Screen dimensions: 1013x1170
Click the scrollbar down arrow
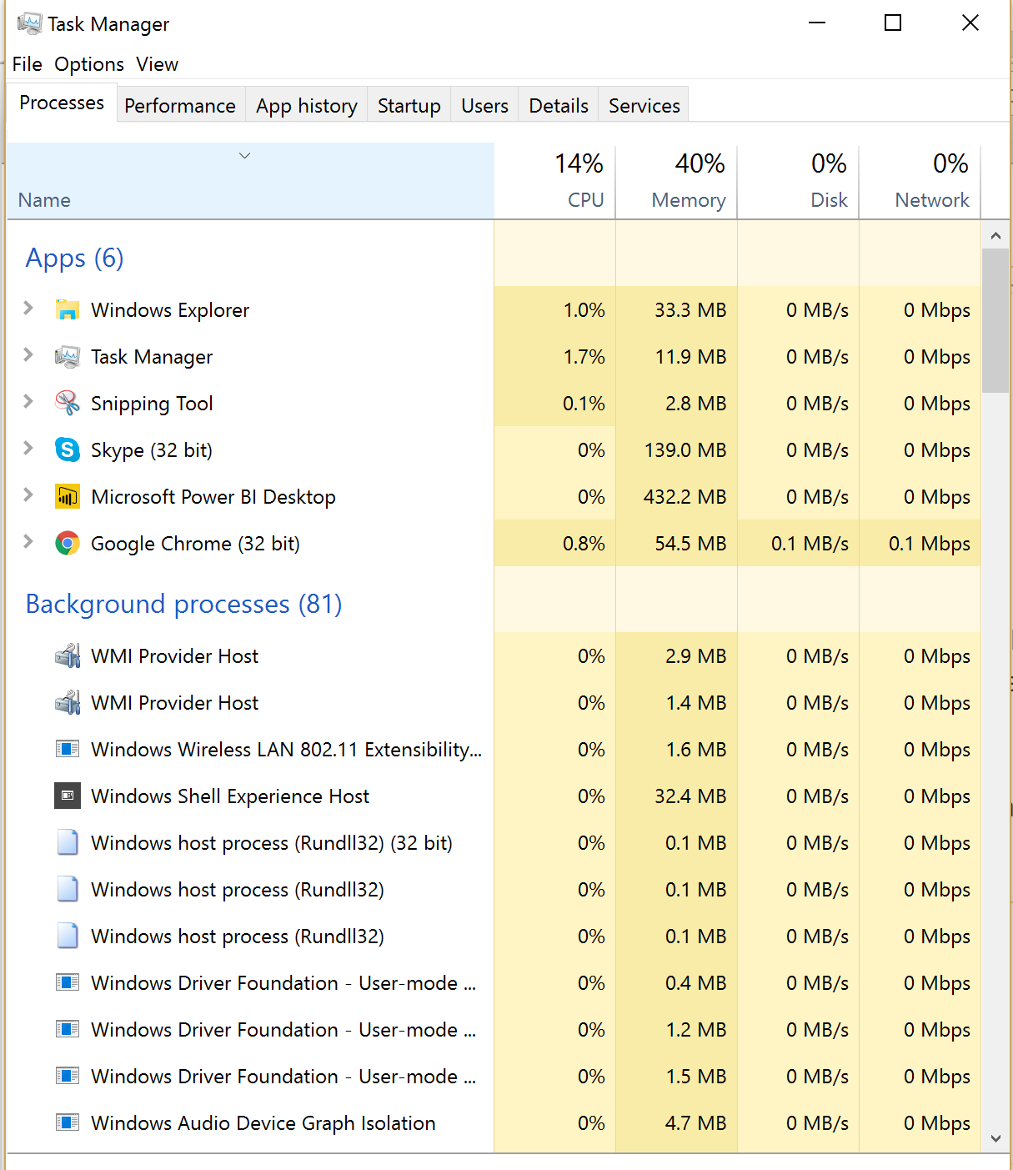995,1138
